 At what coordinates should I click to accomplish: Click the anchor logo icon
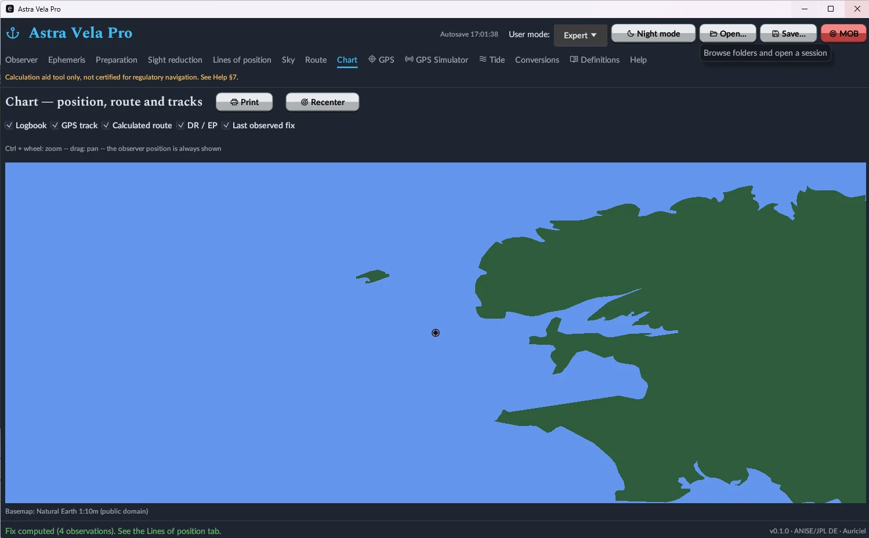(x=12, y=33)
